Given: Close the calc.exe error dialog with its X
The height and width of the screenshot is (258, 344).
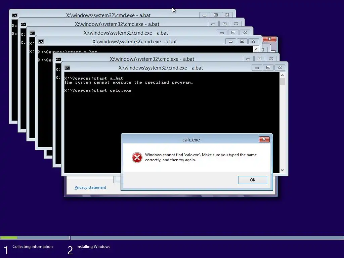Looking at the screenshot, I should tap(264, 139).
